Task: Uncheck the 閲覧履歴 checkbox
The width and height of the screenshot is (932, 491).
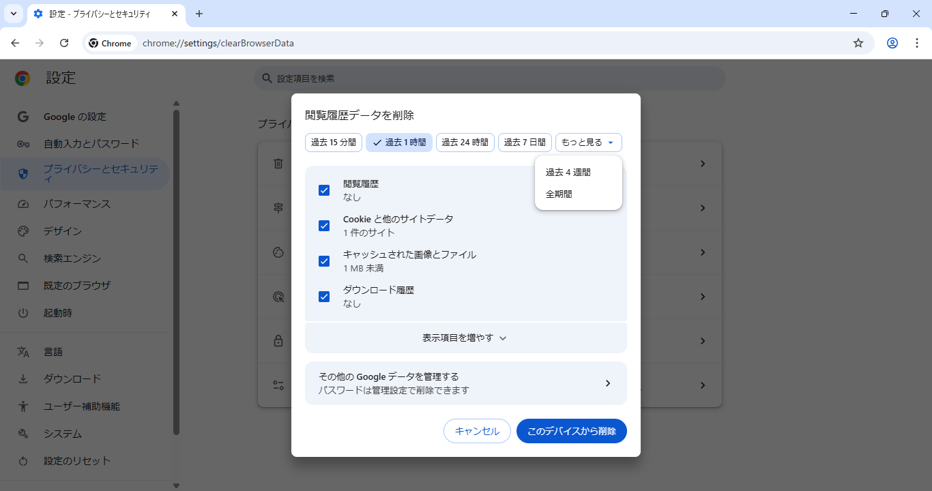Action: pos(324,190)
